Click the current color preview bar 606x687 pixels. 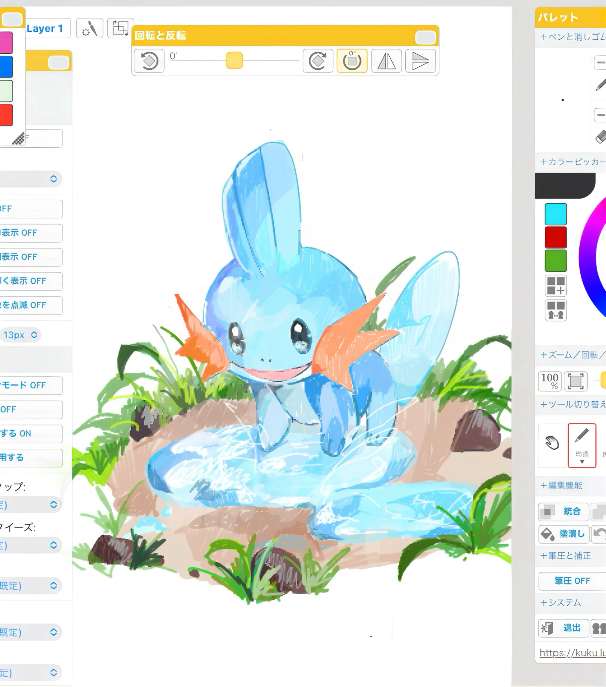click(565, 186)
